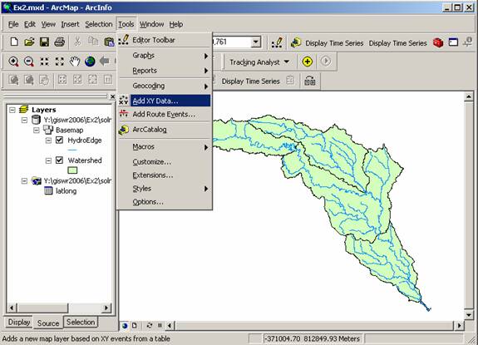Switch to Layout View page icon
Screen dimensions: 478x345
click(x=135, y=326)
